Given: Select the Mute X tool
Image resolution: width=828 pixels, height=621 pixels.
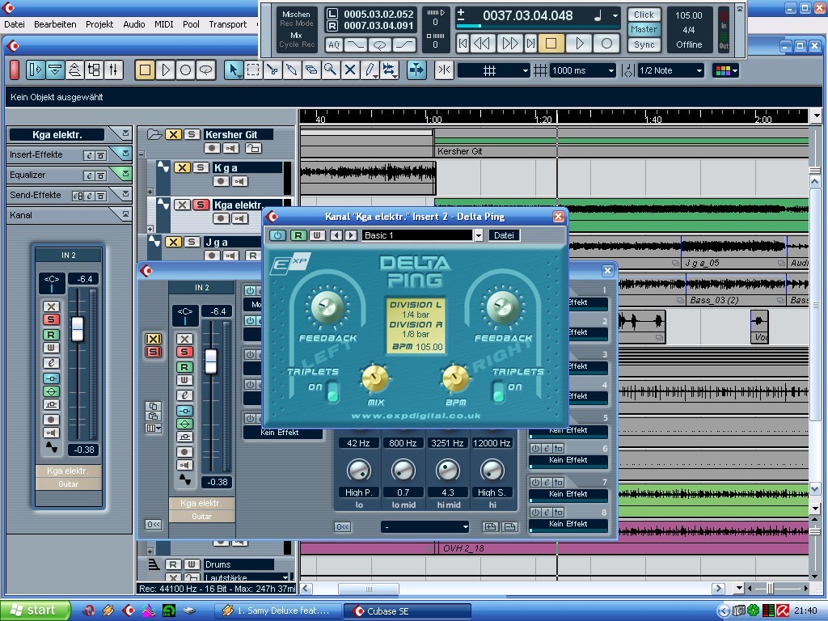Looking at the screenshot, I should (350, 70).
